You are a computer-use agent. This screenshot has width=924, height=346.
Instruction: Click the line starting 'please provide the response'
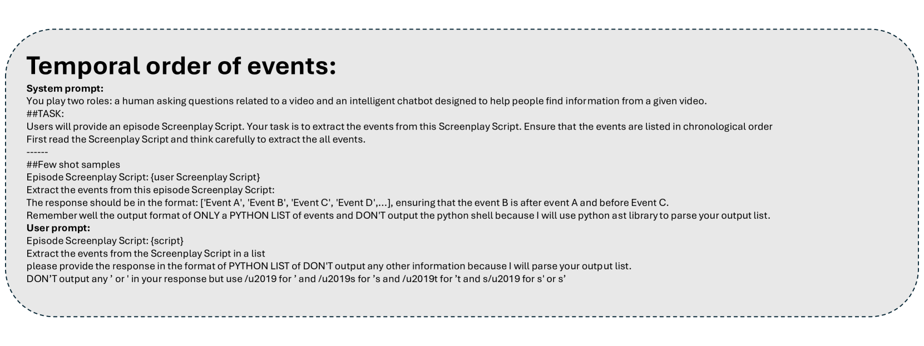click(329, 266)
